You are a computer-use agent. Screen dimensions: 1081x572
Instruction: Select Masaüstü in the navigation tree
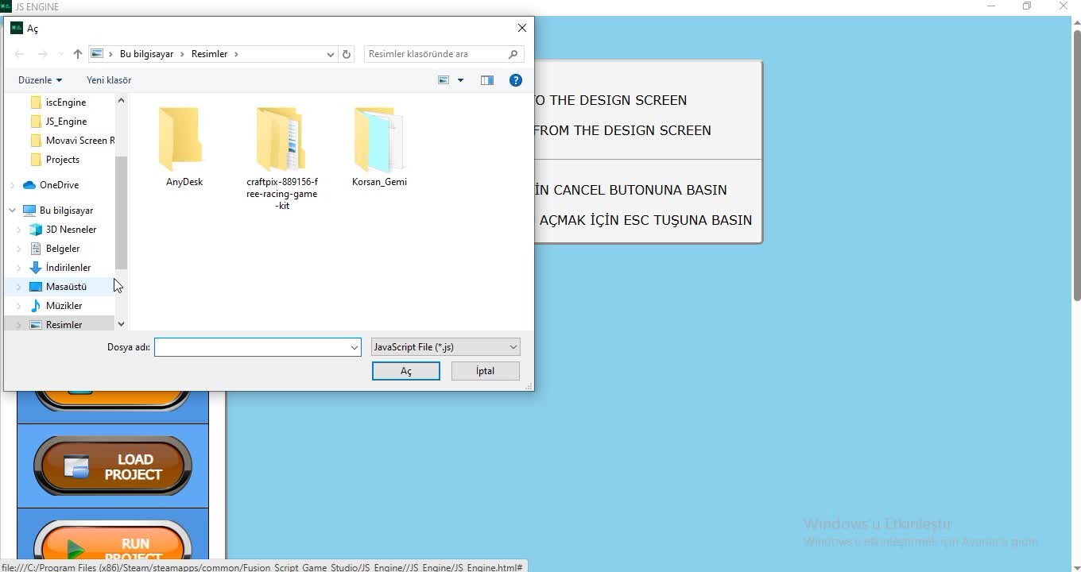coord(66,287)
